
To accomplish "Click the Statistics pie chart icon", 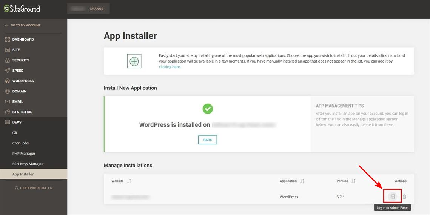I will [8, 112].
